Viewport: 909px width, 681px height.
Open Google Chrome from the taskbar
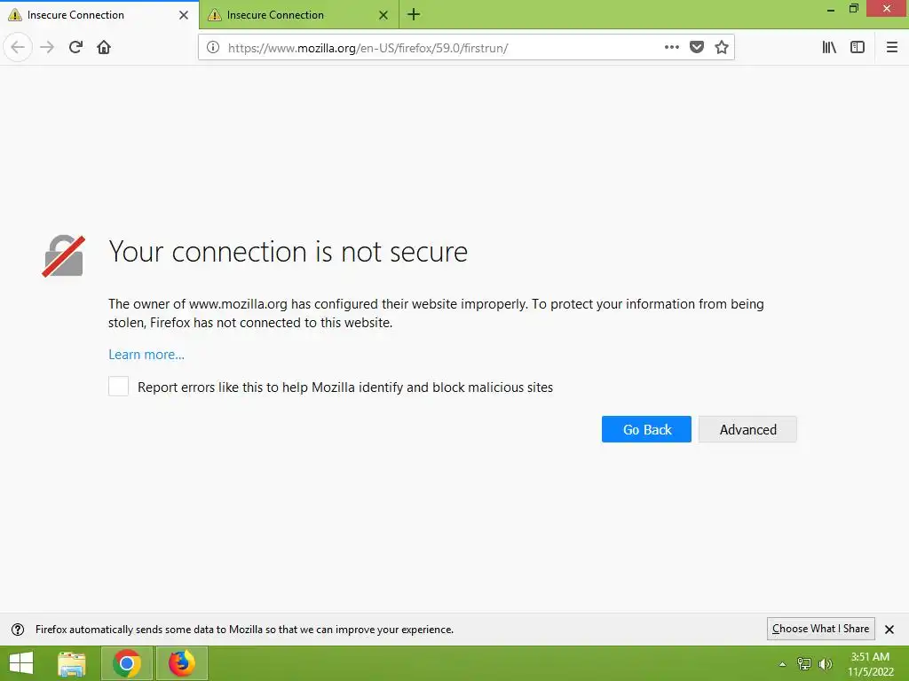127,663
